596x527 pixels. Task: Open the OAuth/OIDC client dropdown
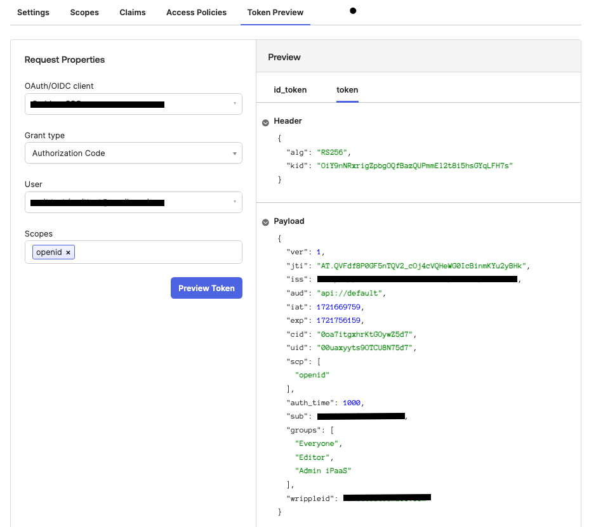[133, 104]
